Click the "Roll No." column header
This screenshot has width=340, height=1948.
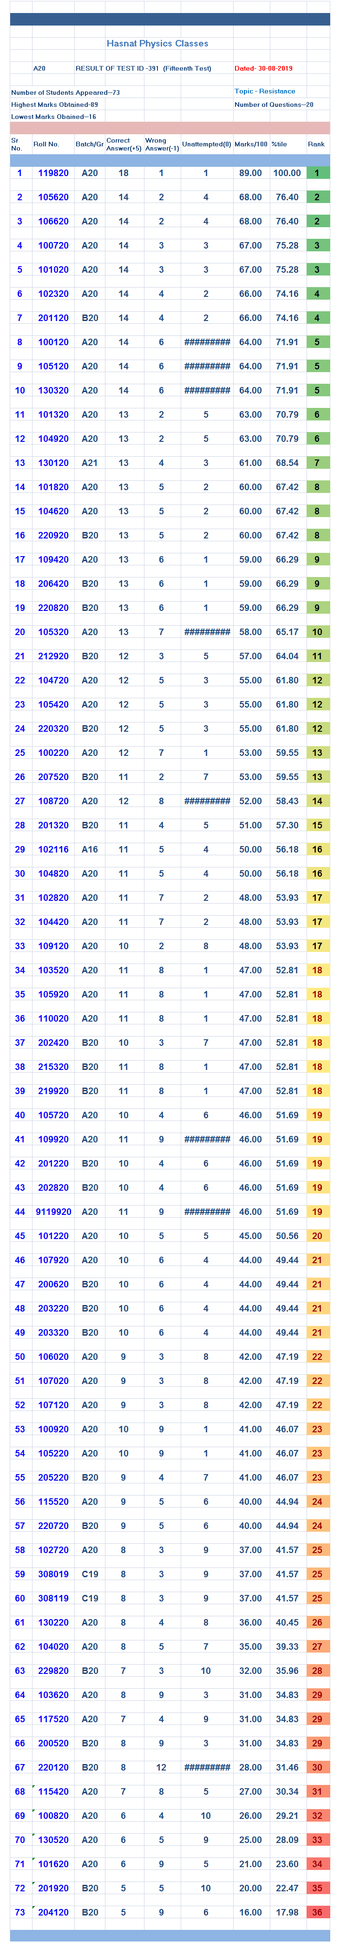click(x=46, y=144)
